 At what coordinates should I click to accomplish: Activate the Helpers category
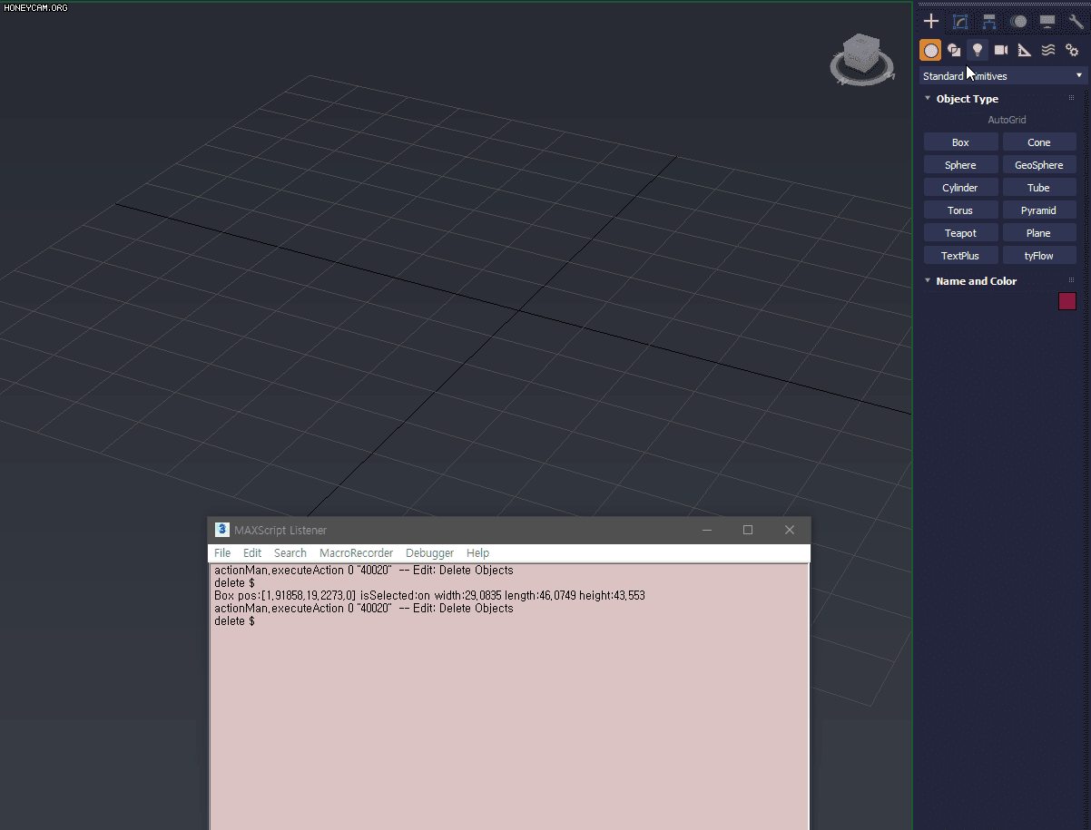[x=1024, y=50]
